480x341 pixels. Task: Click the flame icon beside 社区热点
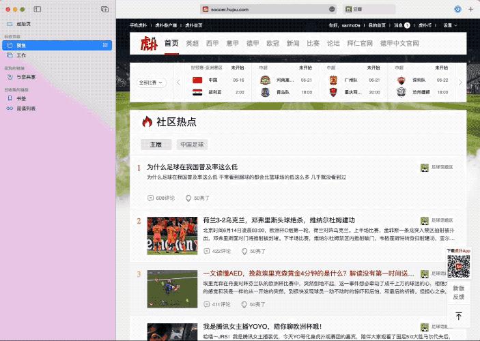pos(147,121)
